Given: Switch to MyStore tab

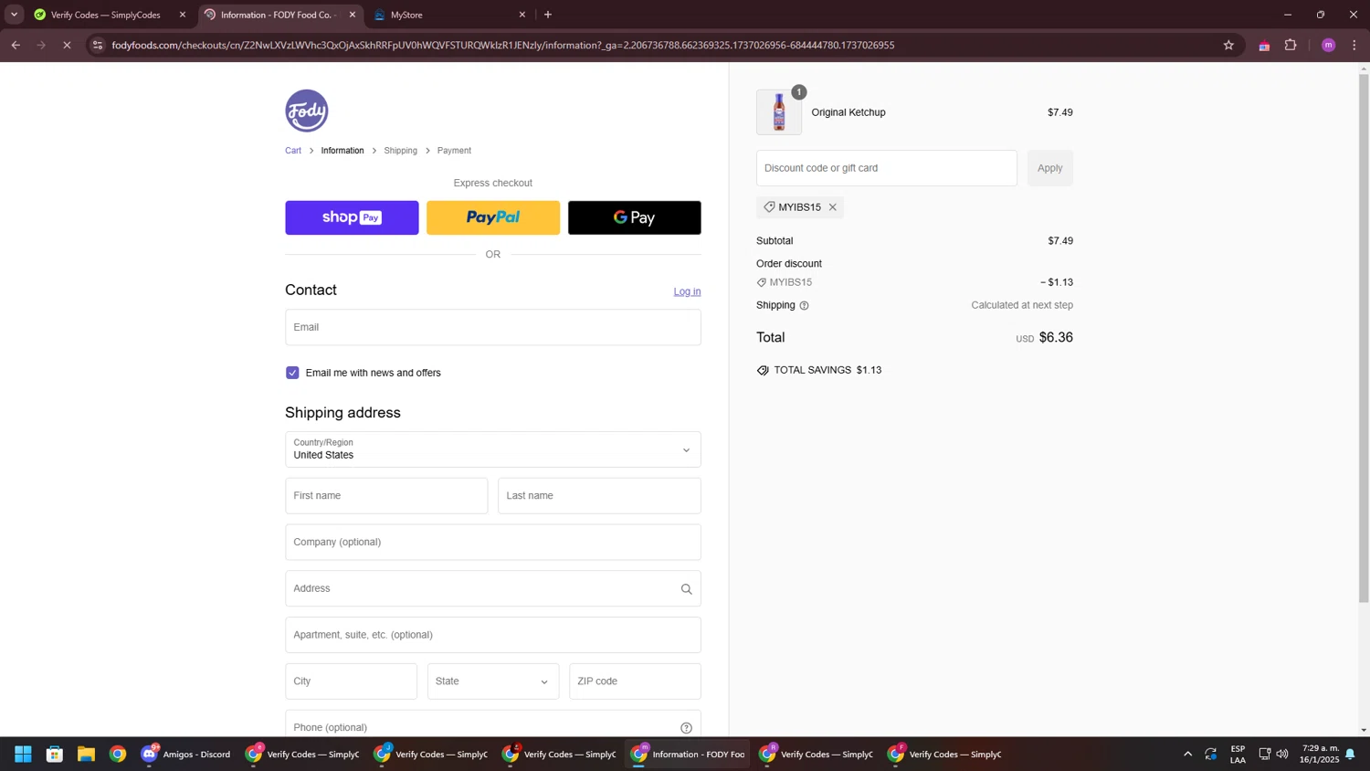Looking at the screenshot, I should pyautogui.click(x=448, y=15).
